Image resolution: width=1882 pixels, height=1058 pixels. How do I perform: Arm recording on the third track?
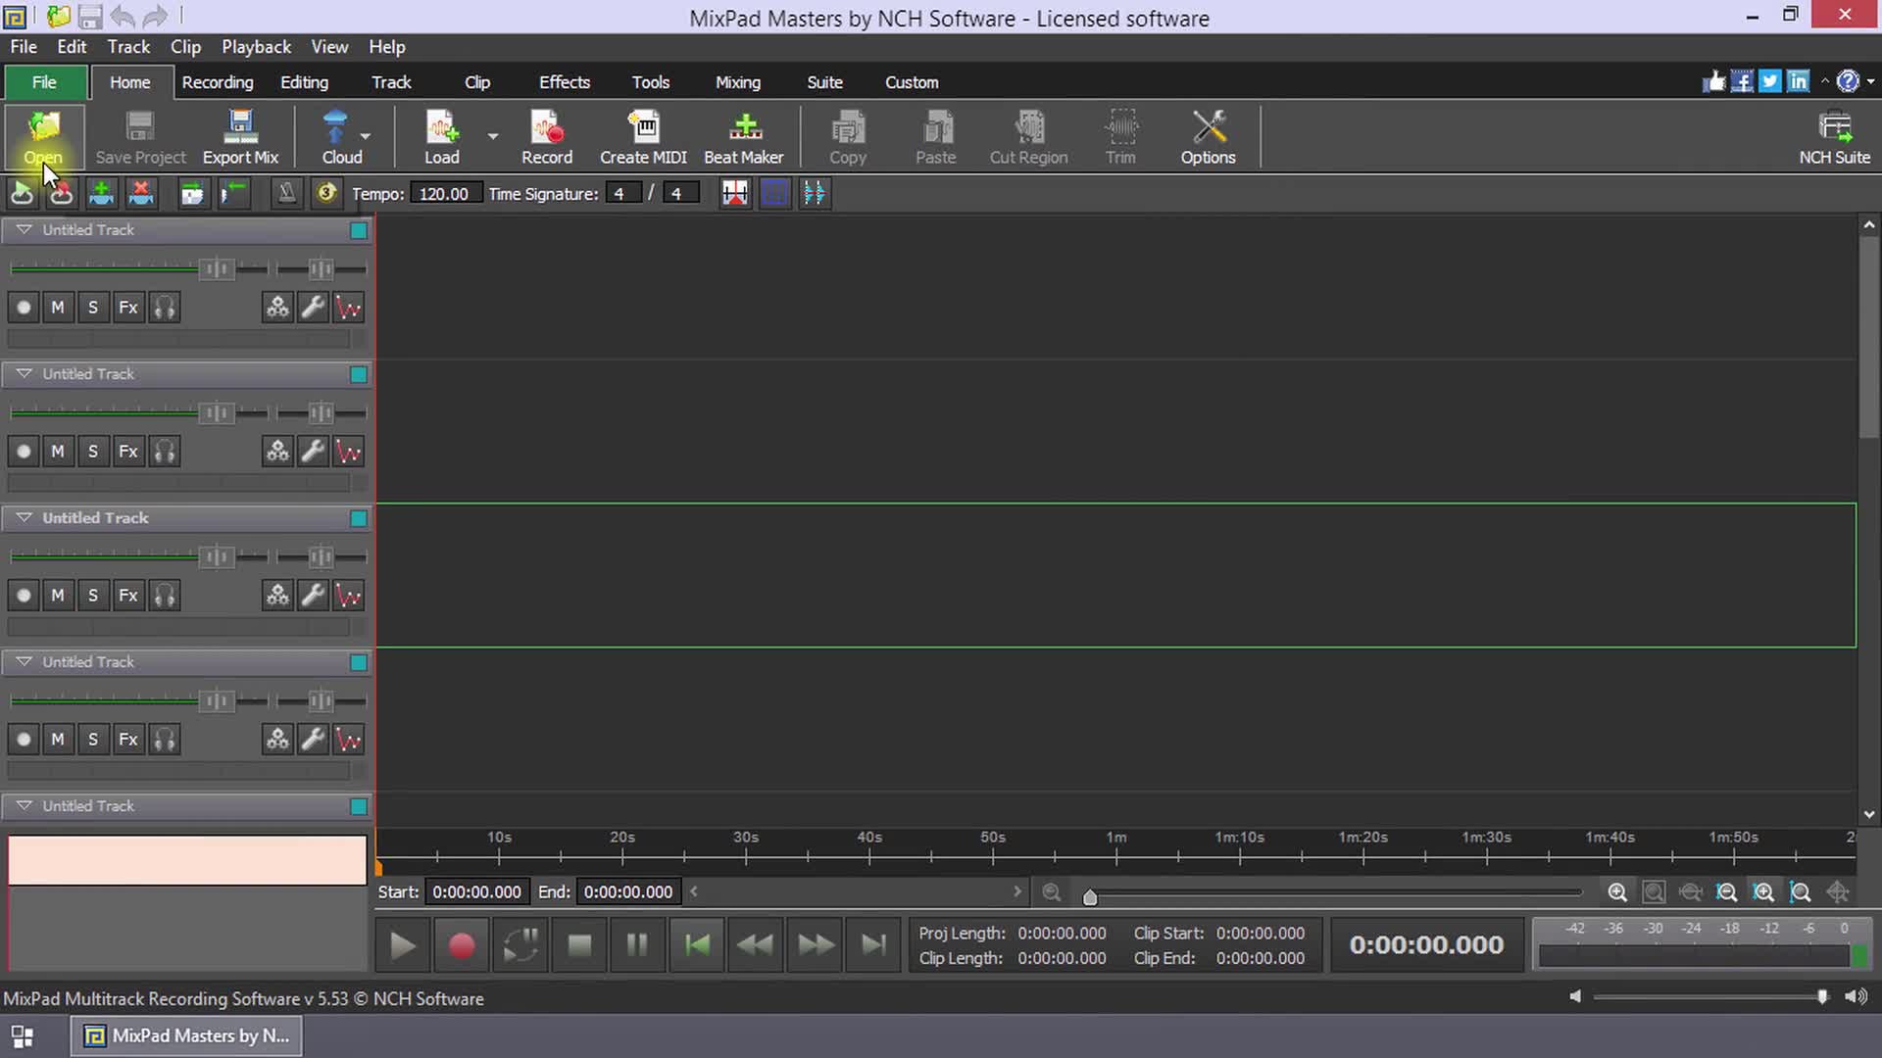pyautogui.click(x=24, y=596)
